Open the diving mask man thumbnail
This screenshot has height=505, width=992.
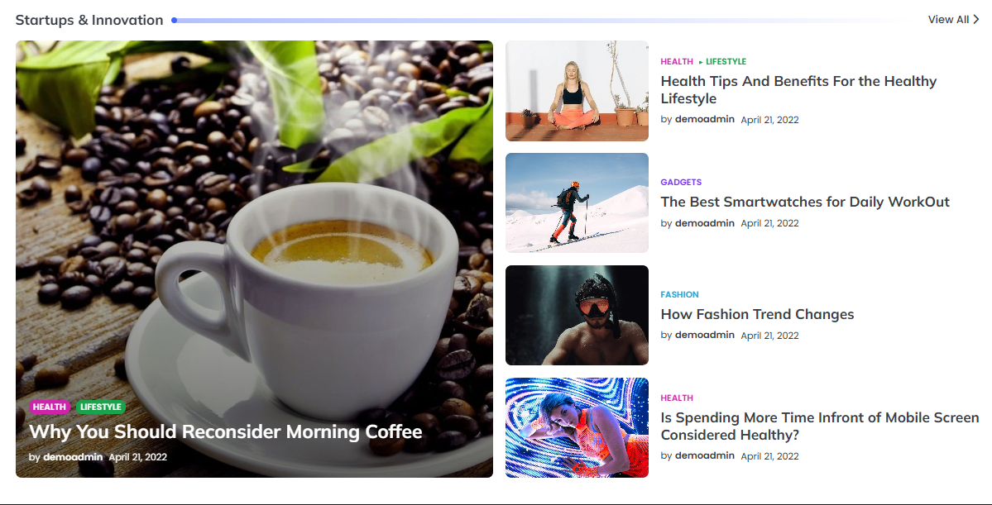(x=577, y=316)
